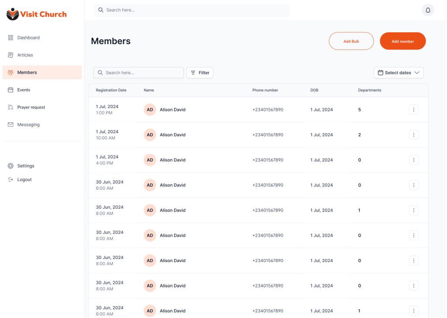Click the AD avatar in the 4:00 PM row
447x318 pixels.
pos(150,160)
